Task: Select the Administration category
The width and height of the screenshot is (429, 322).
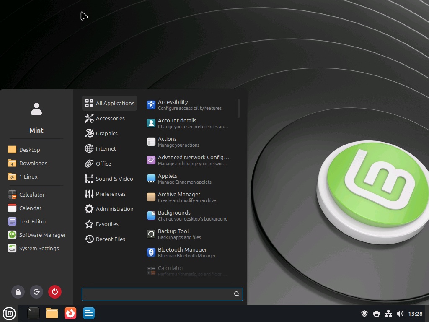Action: click(109, 209)
